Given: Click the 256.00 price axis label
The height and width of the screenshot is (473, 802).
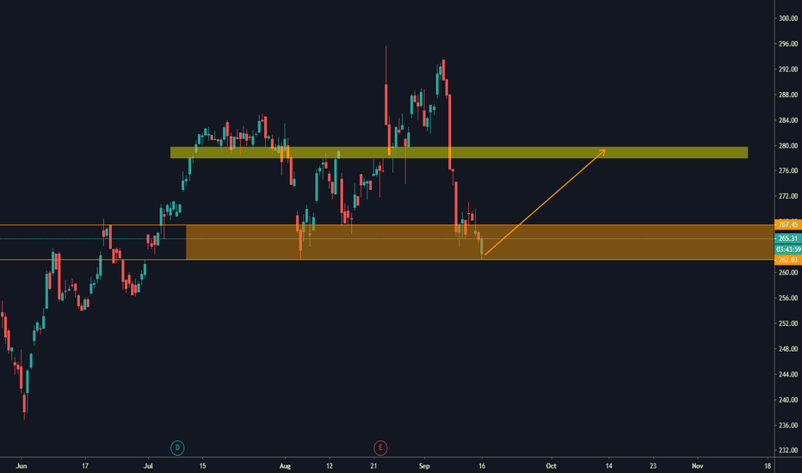Looking at the screenshot, I should (x=788, y=298).
